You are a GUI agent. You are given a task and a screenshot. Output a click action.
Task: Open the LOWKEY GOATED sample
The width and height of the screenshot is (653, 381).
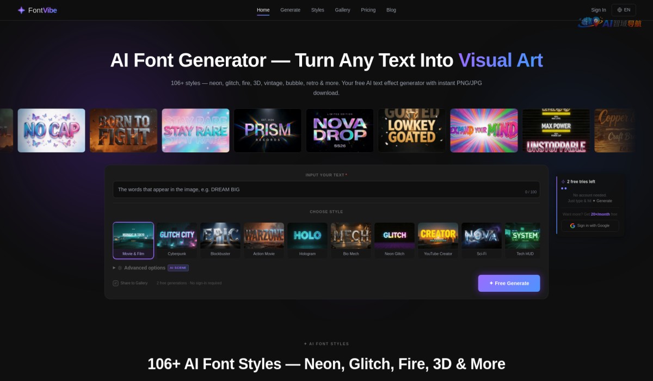click(x=412, y=131)
